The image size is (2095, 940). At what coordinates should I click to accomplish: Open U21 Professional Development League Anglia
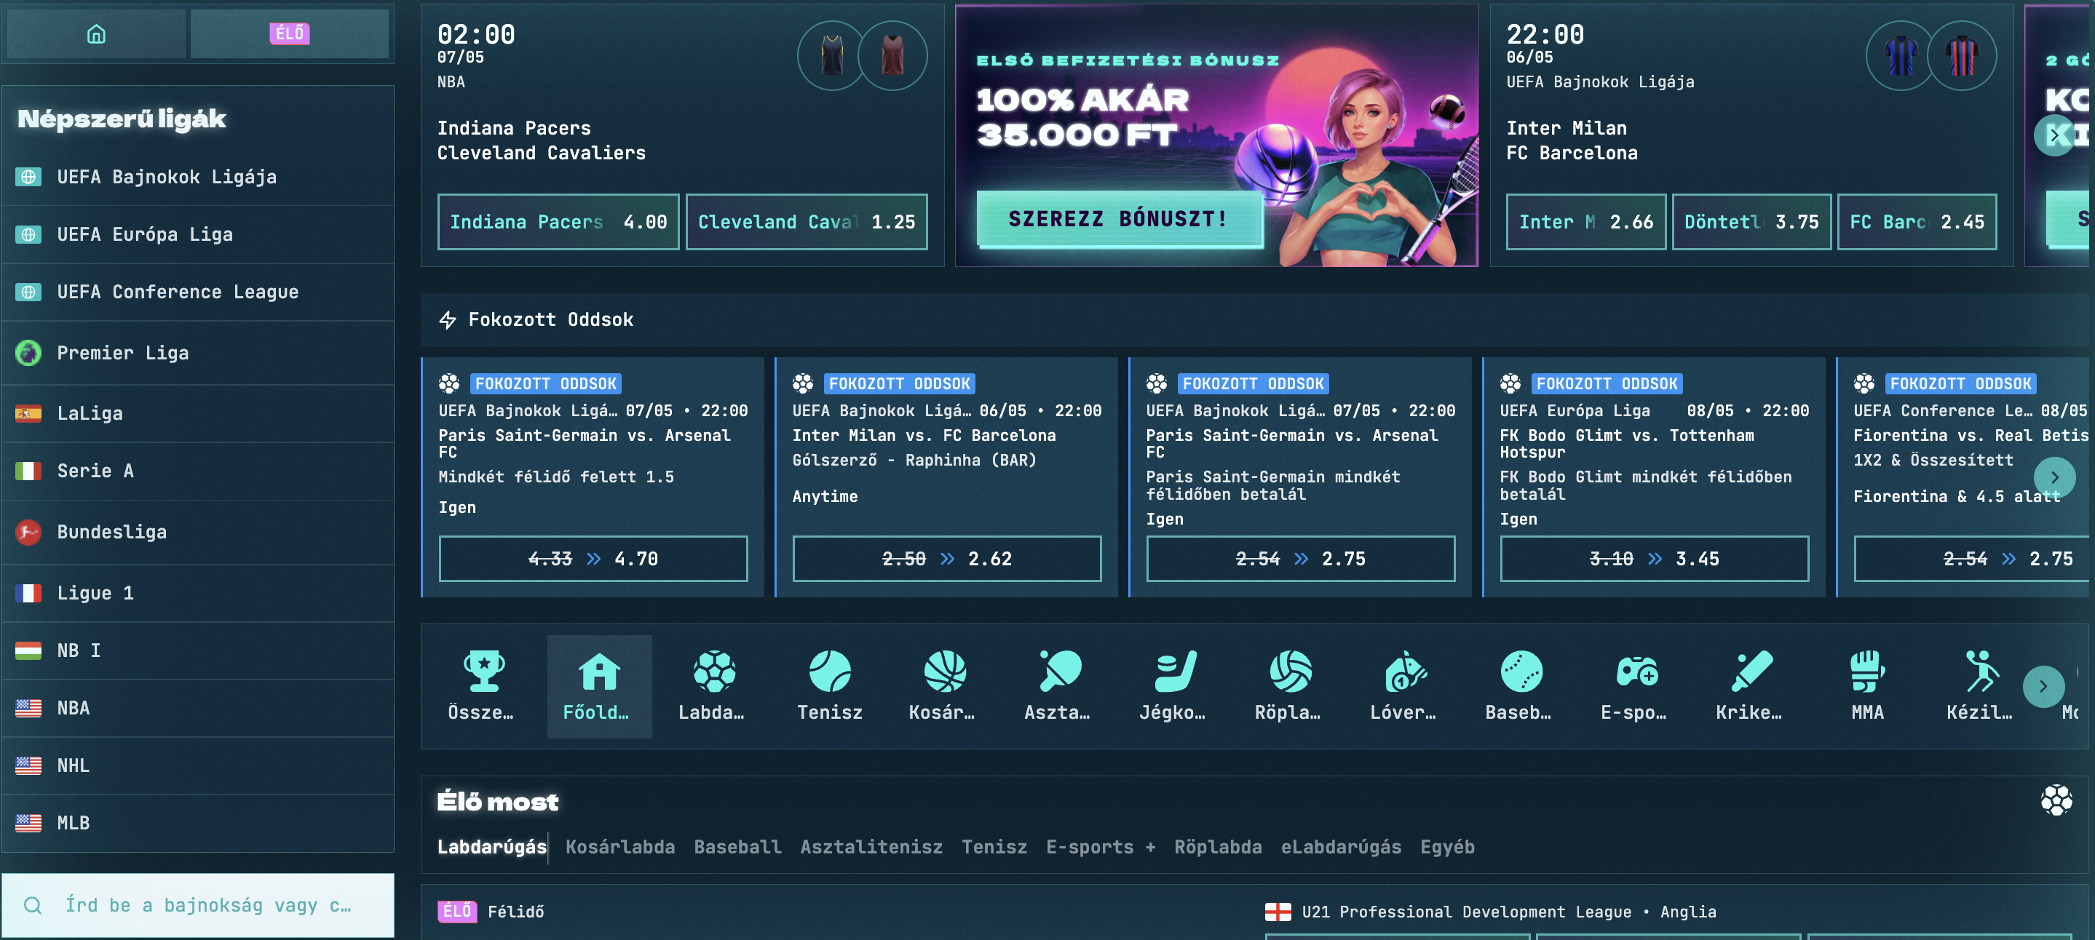[x=1508, y=912]
